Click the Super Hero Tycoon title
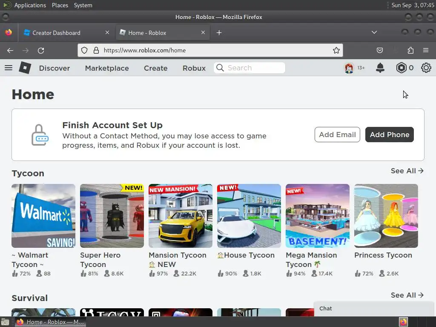Viewport: 436px width, 327px height. (100, 260)
